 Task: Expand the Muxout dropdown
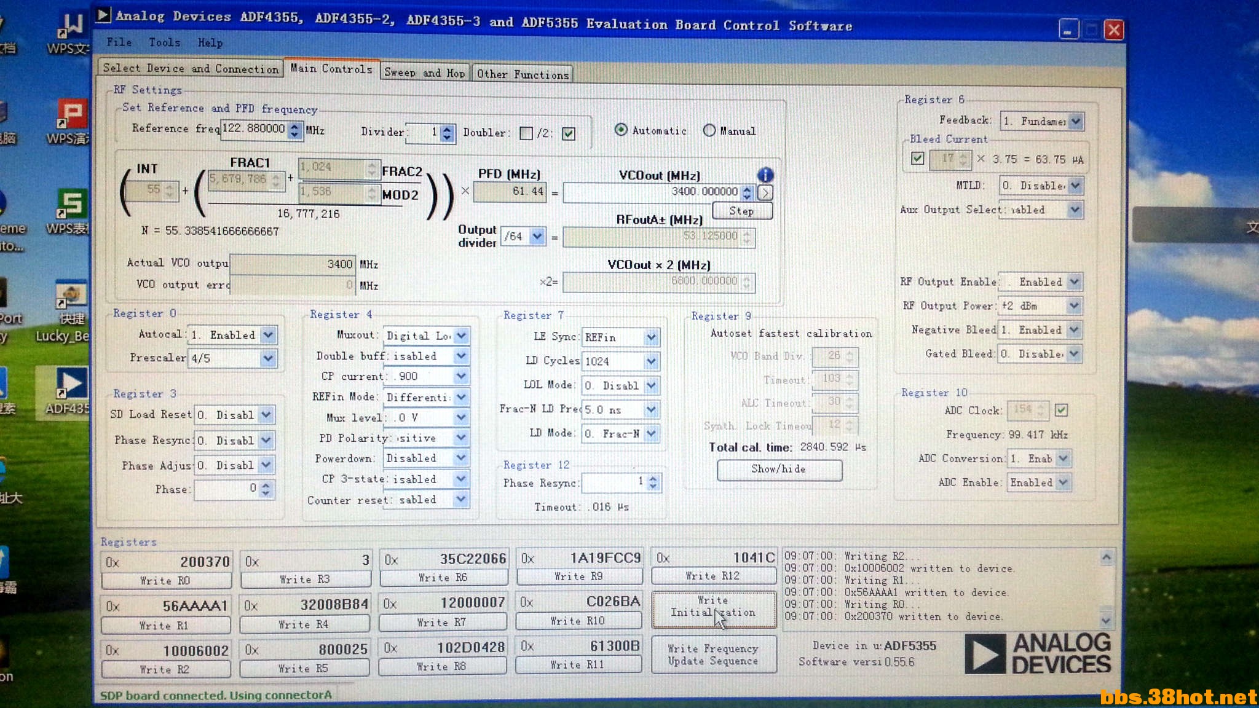tap(462, 336)
